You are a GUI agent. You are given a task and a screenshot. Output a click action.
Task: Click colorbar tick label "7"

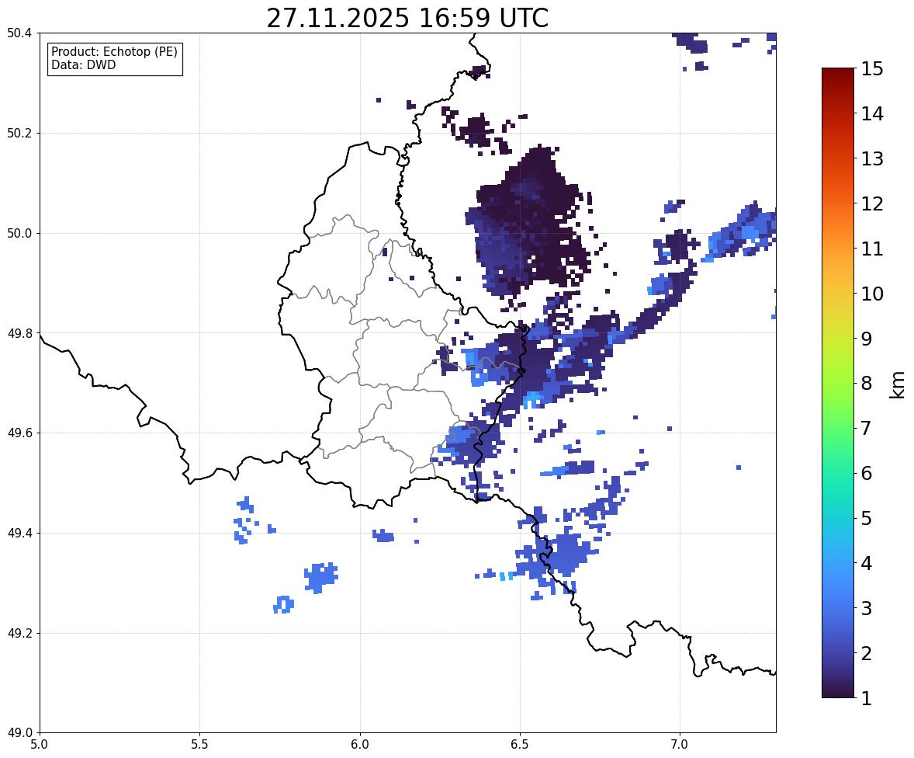[867, 428]
